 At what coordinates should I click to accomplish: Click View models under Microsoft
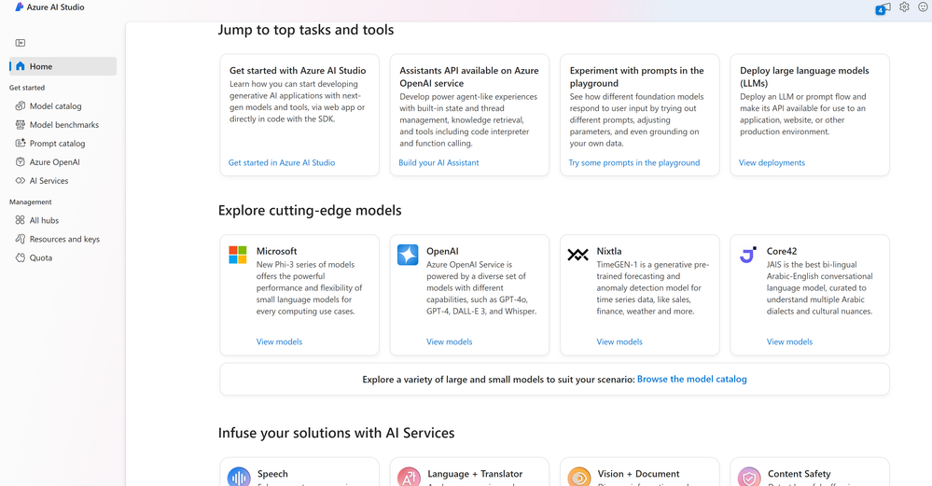[279, 341]
